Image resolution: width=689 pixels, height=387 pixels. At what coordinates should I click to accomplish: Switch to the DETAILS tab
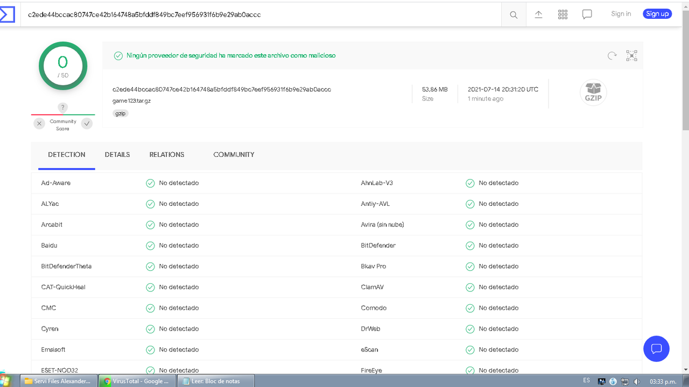[117, 155]
